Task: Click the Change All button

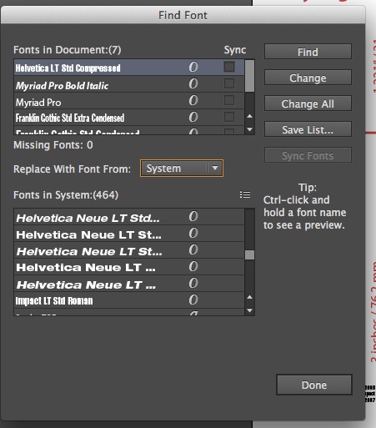Action: tap(308, 103)
